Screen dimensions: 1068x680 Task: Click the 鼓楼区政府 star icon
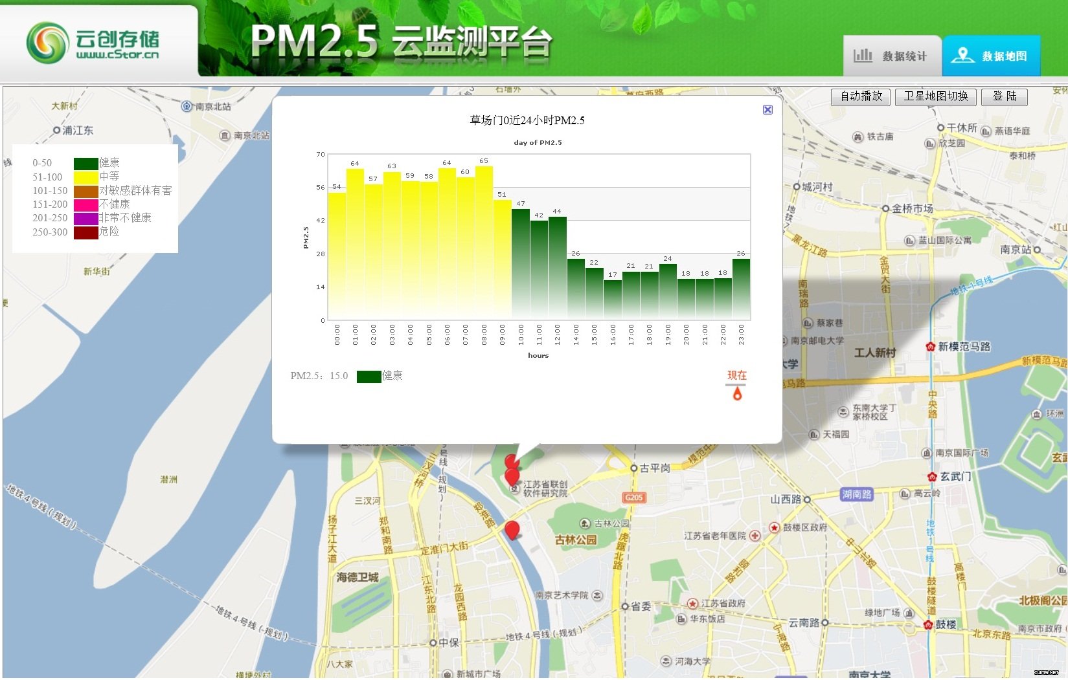(x=774, y=527)
